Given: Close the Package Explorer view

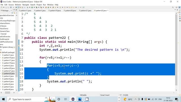Looking at the screenshot, I should coord(11,10).
